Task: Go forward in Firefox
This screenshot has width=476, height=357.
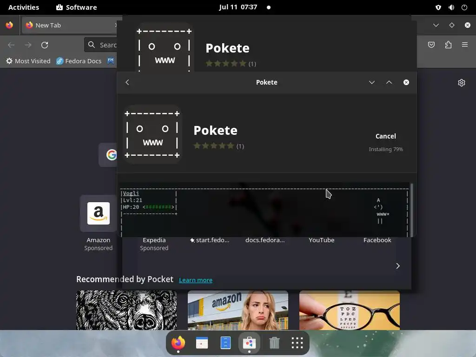Action: [28, 45]
